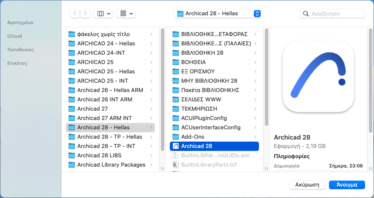The height and width of the screenshot is (198, 374).
Task: Open the grouping options dropdown
Action: tap(126, 14)
